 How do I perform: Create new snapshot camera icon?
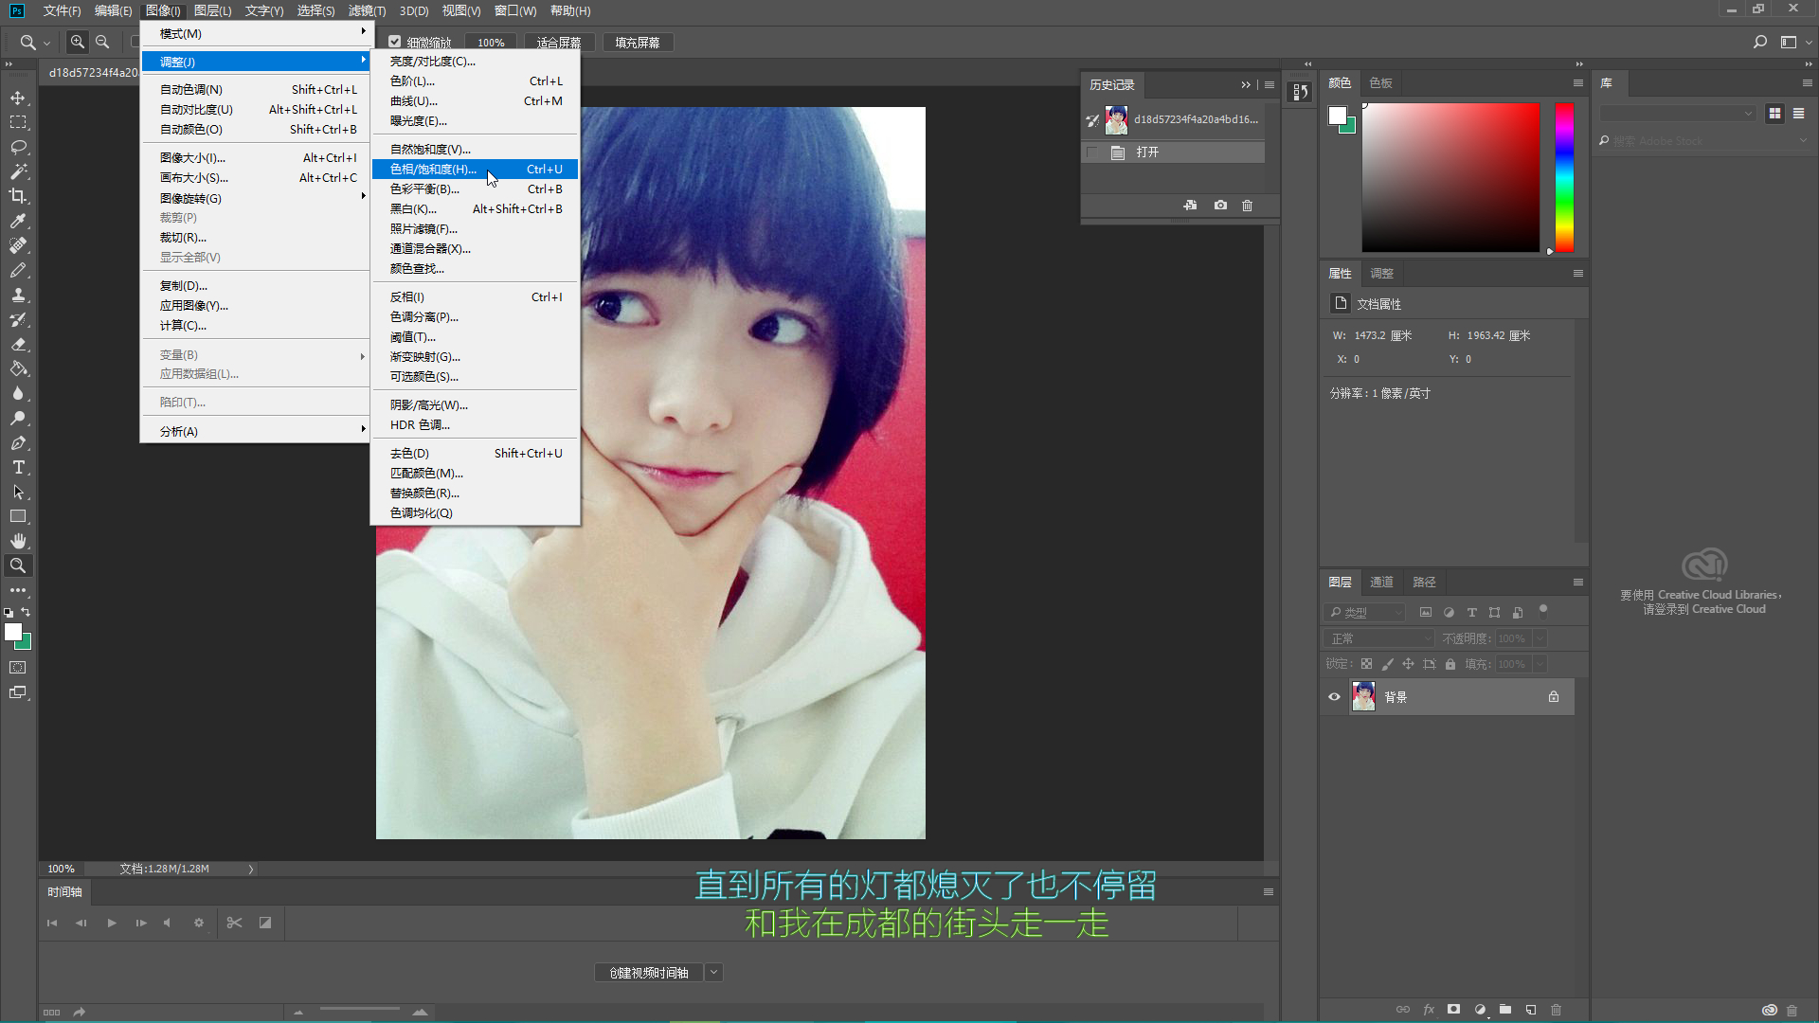coord(1220,206)
